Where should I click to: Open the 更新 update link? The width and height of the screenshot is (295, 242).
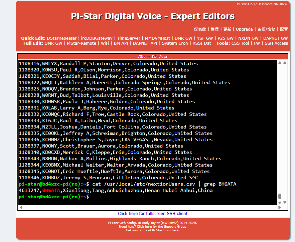point(227,29)
